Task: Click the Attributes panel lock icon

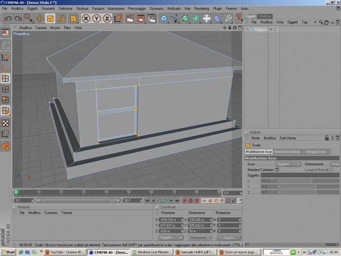Action: click(x=327, y=138)
